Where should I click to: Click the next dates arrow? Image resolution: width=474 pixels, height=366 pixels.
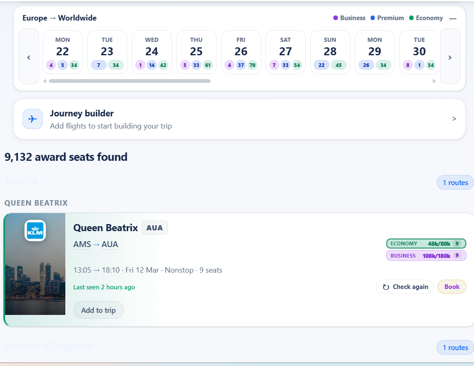[x=450, y=57]
